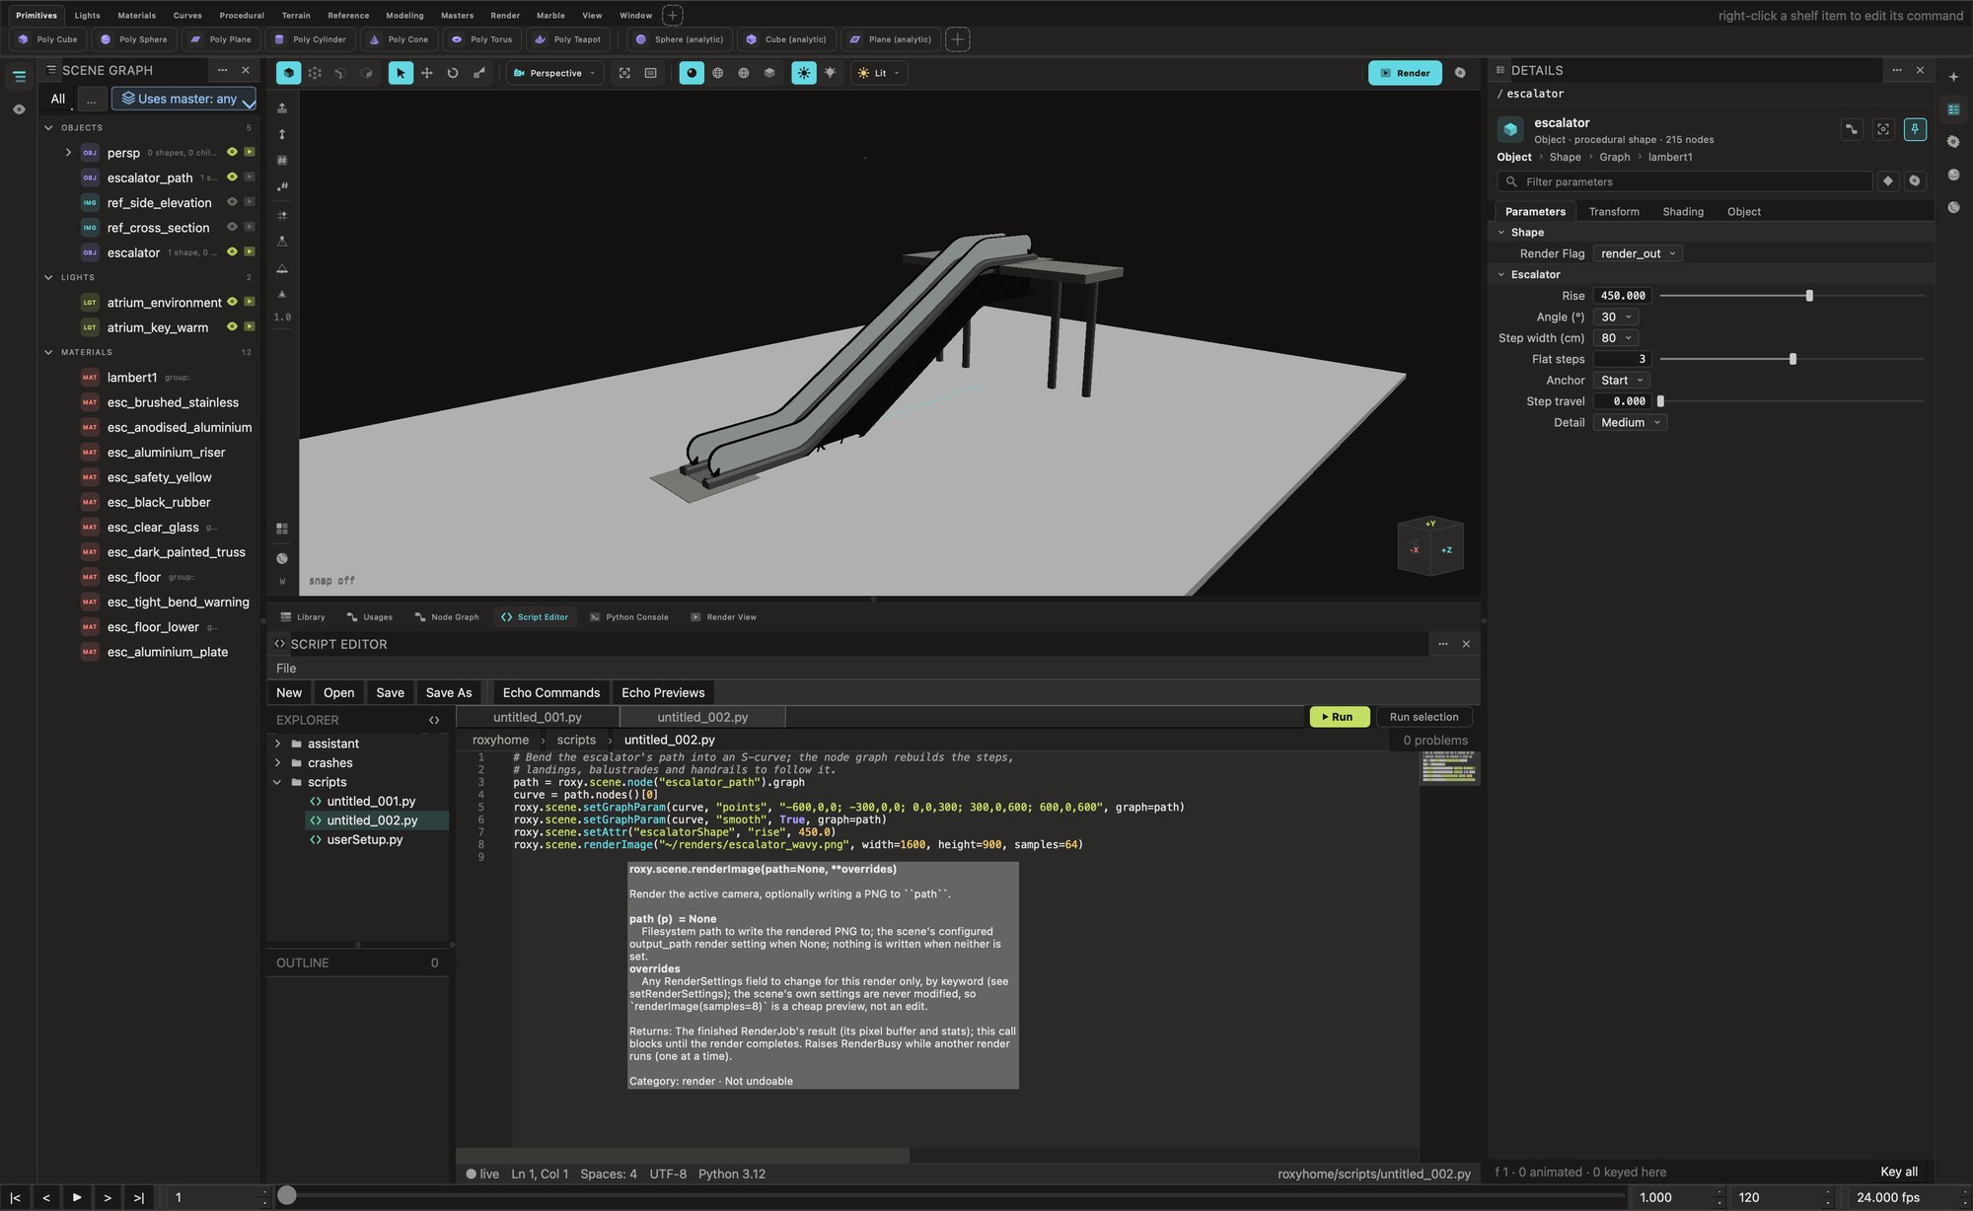Click the keyframe diamond next to filter

pos(1888,181)
